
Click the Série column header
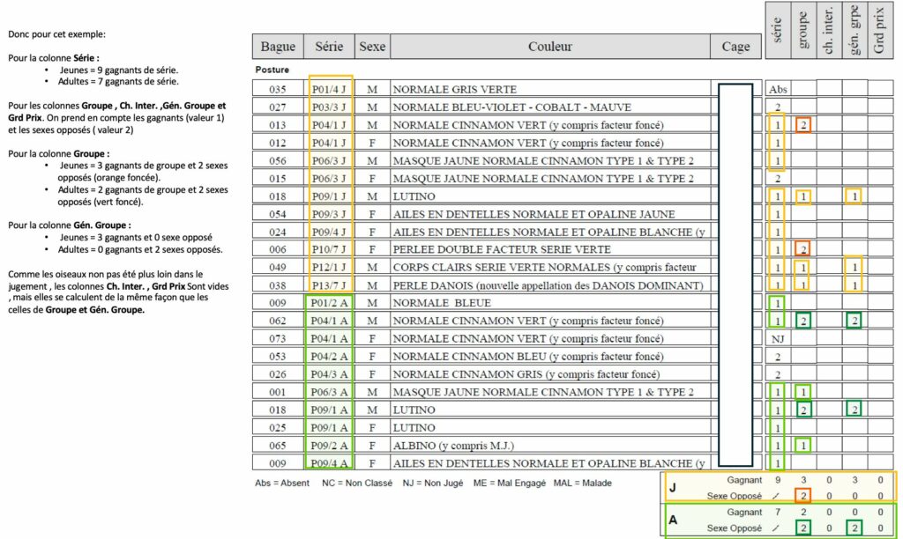329,47
